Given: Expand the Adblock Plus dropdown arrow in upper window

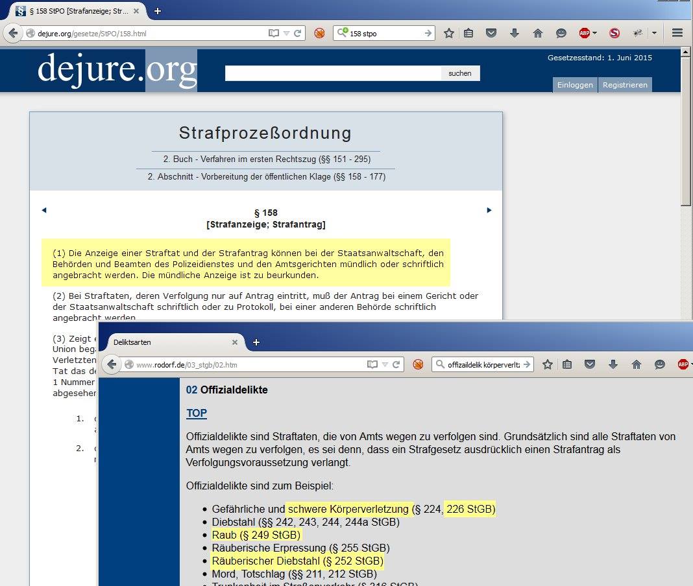Looking at the screenshot, I should (595, 33).
